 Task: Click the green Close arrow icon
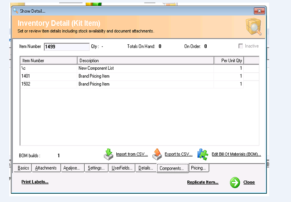235,182
